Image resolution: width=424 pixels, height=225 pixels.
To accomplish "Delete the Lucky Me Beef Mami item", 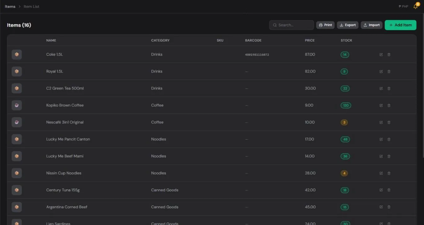I will (389, 157).
